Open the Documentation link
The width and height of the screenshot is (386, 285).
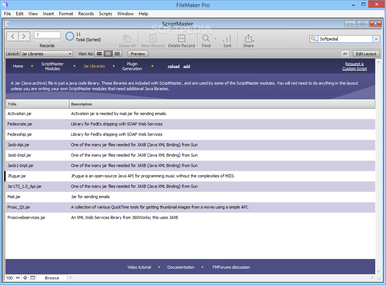click(x=181, y=267)
